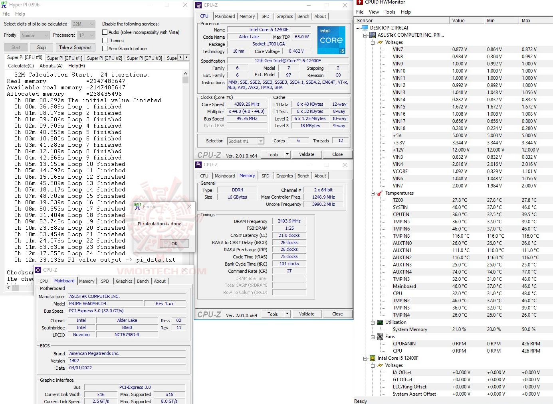
Task: Click the Take a Snapshot button
Action: tap(75, 47)
